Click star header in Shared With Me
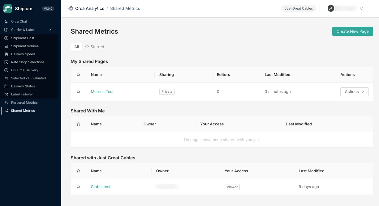Screen dimensions: 379x206 (x=78, y=124)
